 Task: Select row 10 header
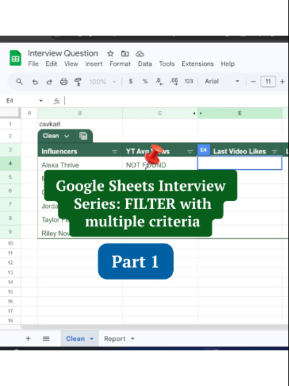click(x=10, y=243)
